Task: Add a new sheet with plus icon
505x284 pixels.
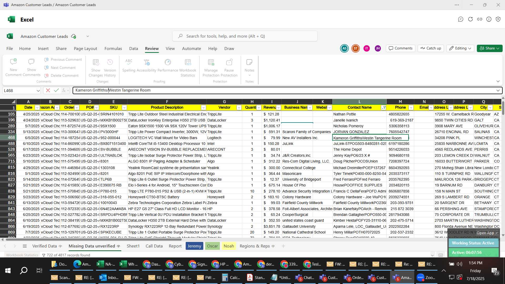Action: (x=283, y=246)
